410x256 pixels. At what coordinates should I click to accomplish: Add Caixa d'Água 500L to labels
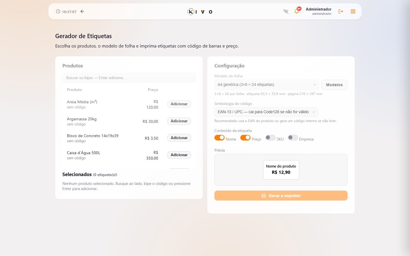[179, 155]
